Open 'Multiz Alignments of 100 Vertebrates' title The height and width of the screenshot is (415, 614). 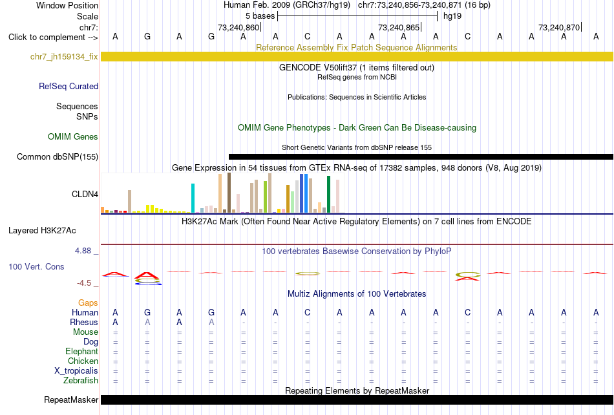(x=357, y=293)
